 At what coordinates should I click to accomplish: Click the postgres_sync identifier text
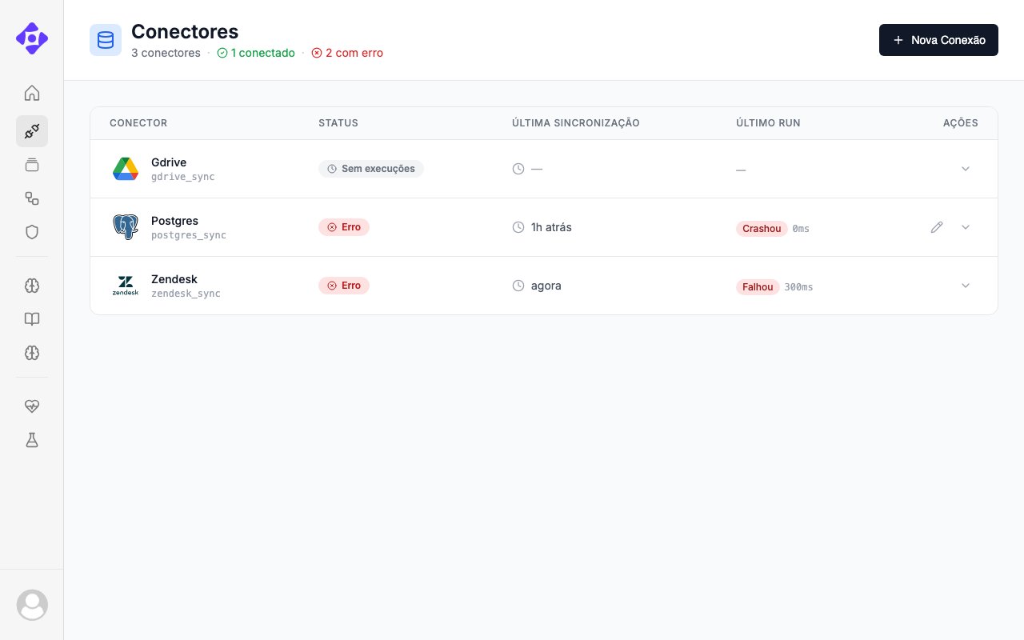click(x=189, y=235)
